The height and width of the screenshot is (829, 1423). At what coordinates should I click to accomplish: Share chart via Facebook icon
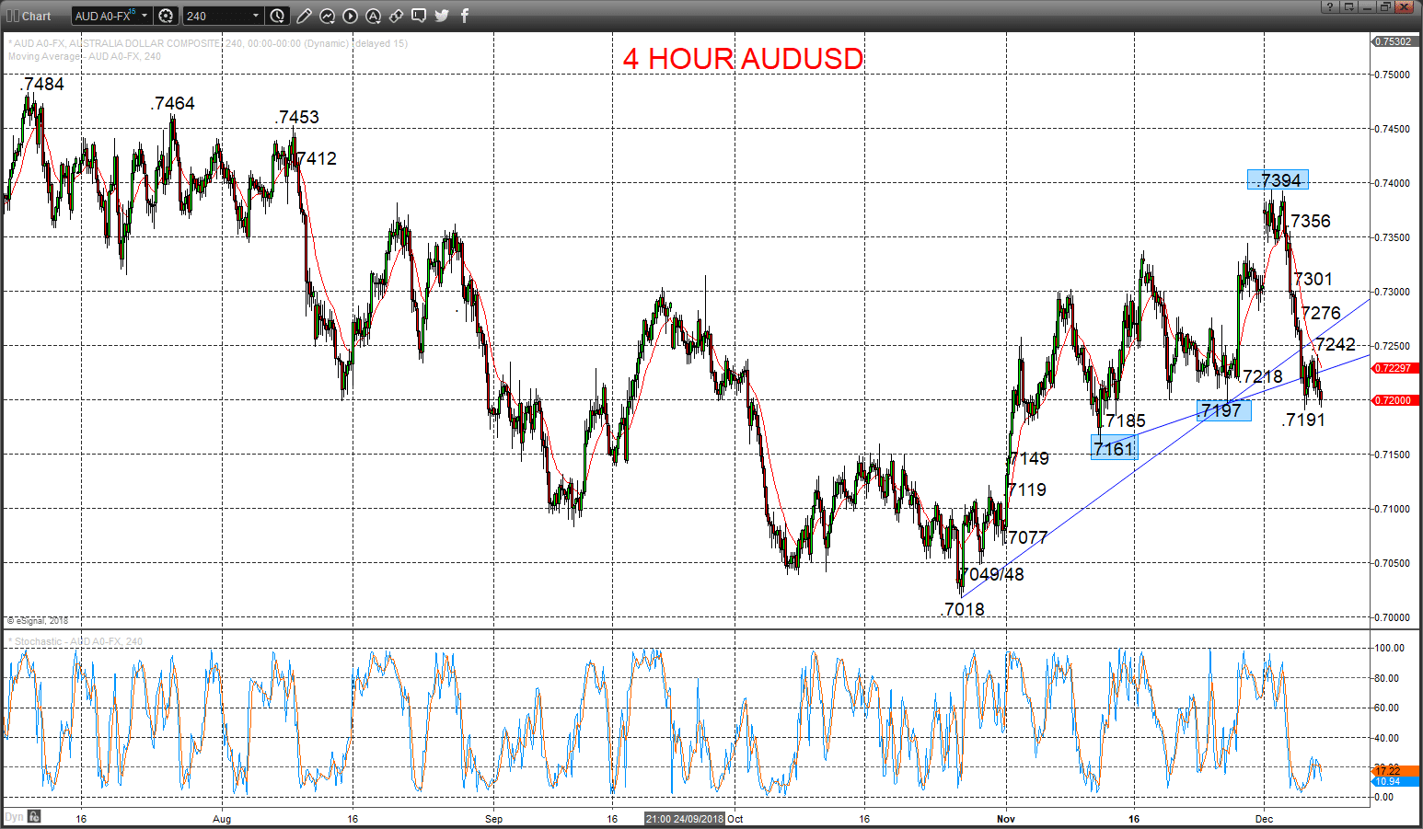464,16
